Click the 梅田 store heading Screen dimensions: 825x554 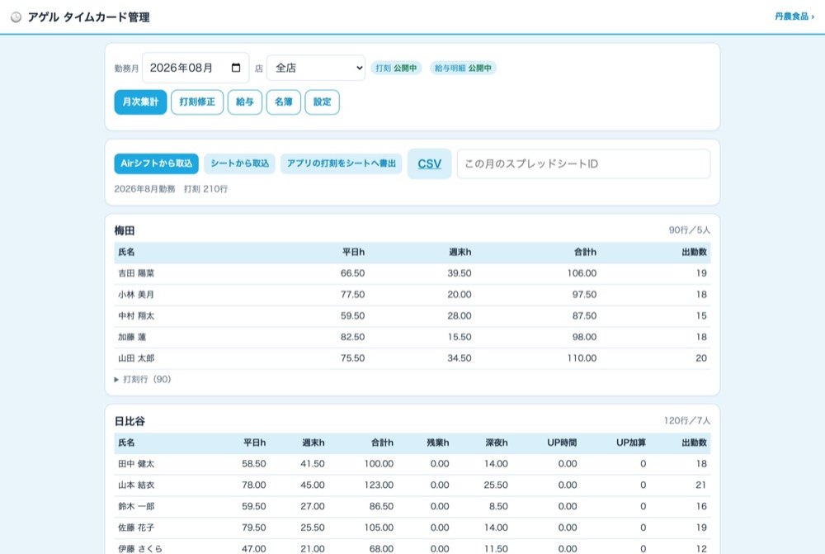[125, 230]
